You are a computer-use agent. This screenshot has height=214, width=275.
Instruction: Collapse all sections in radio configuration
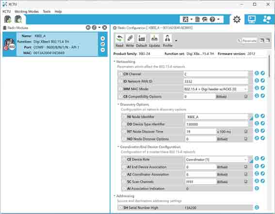tap(267, 41)
